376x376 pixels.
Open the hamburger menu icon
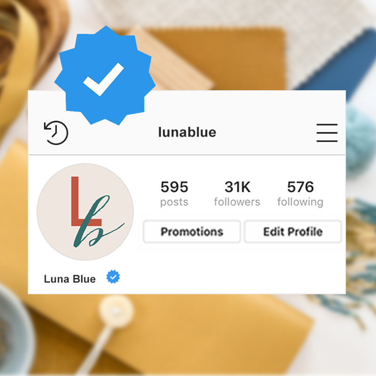click(327, 133)
